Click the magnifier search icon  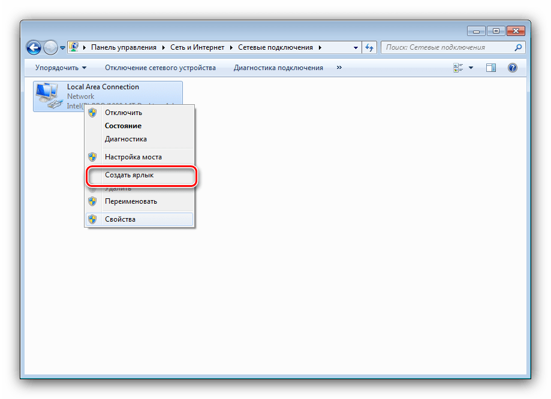[x=518, y=47]
